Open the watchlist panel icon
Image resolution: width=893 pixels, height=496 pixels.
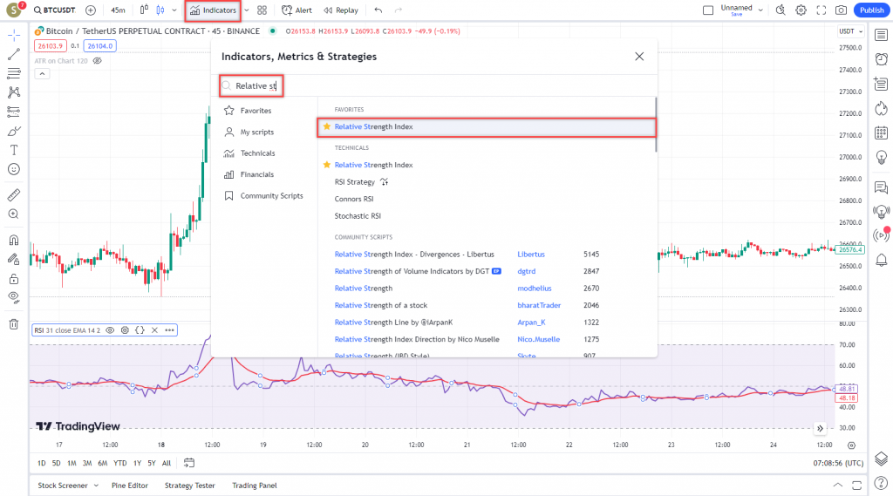[881, 36]
